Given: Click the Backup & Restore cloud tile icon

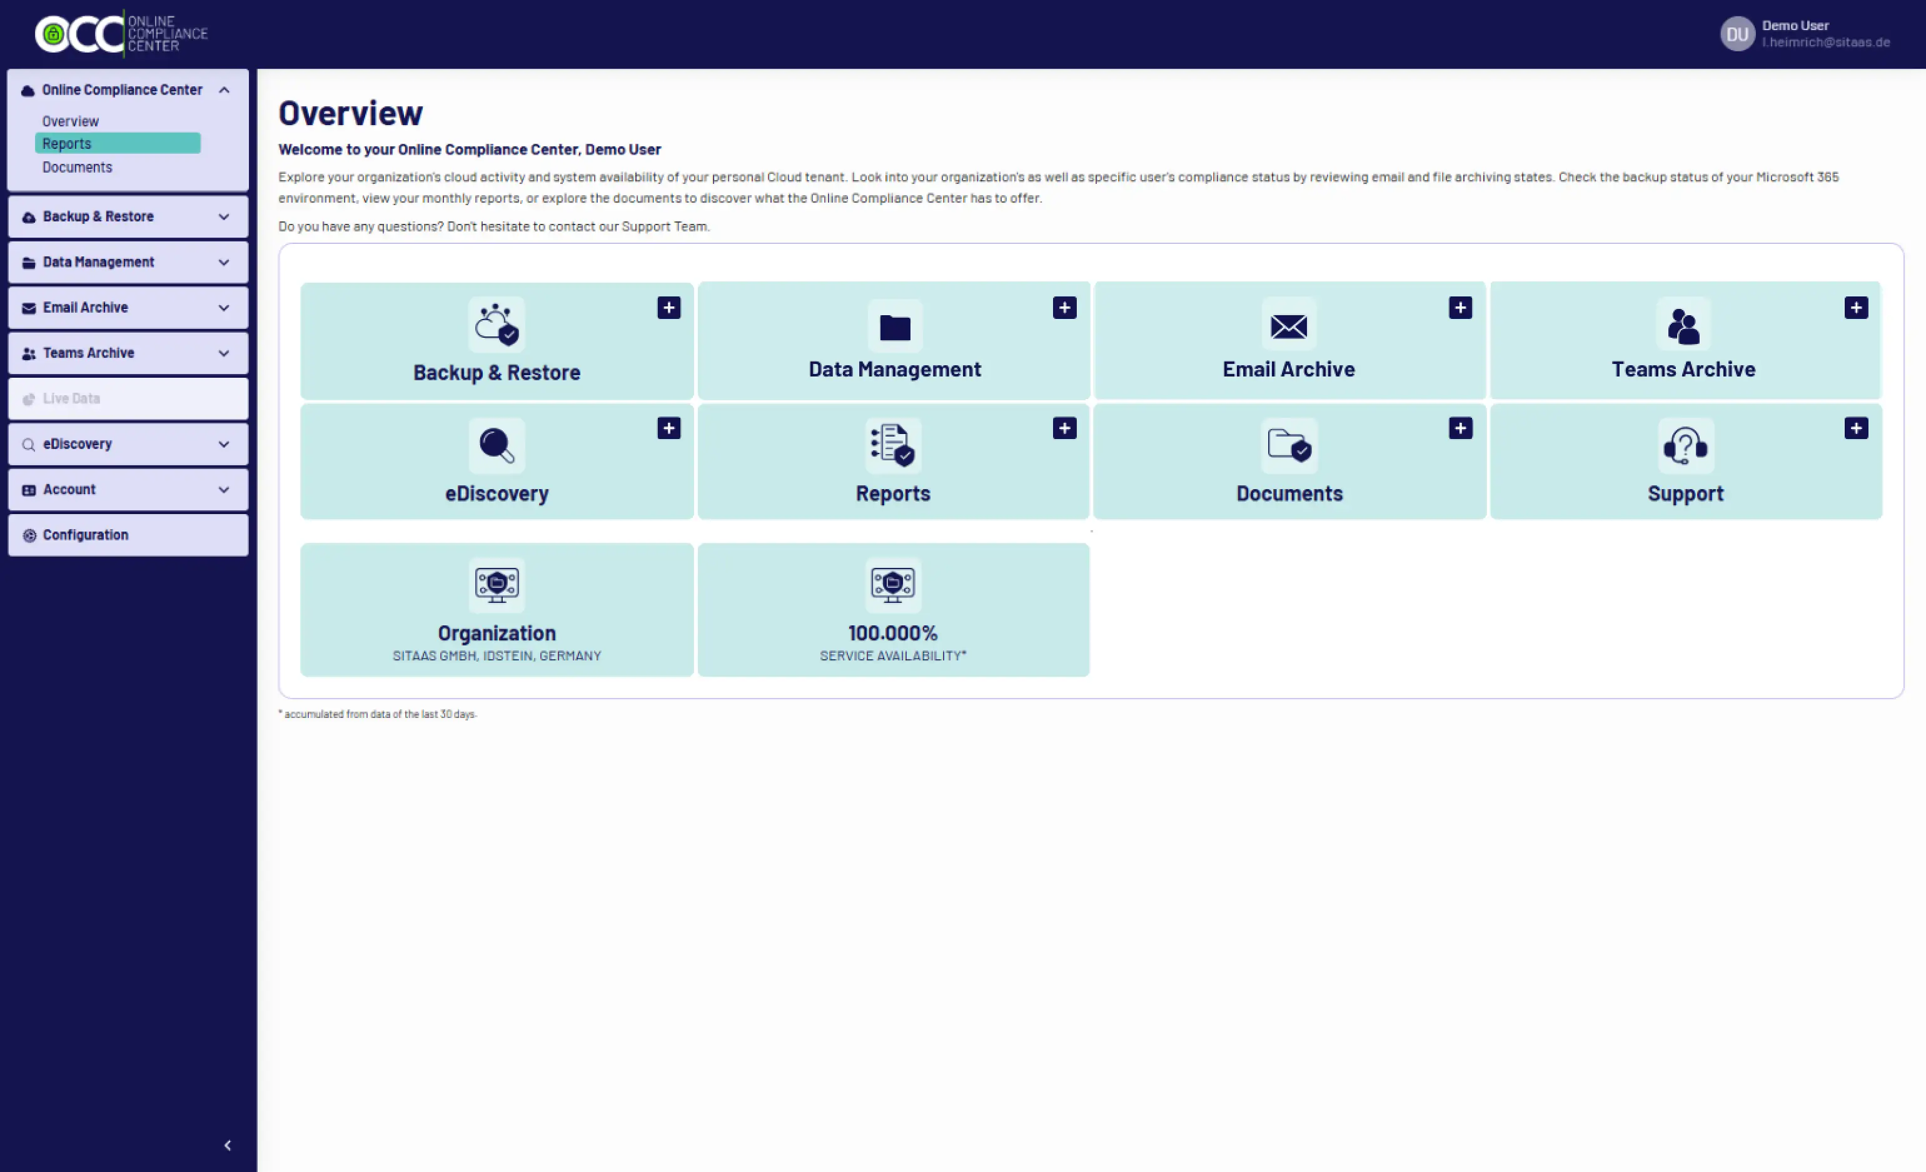Looking at the screenshot, I should (x=497, y=325).
